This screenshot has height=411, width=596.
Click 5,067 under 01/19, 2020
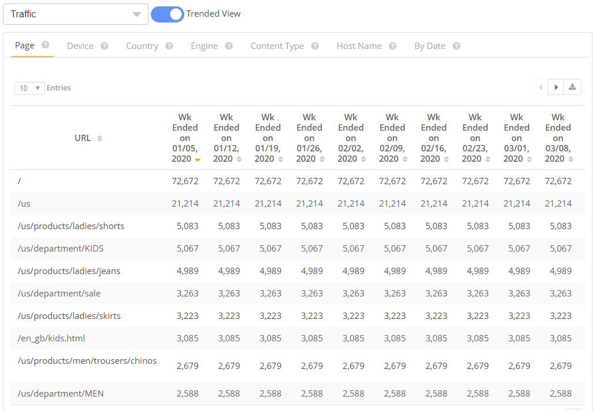pyautogui.click(x=271, y=249)
